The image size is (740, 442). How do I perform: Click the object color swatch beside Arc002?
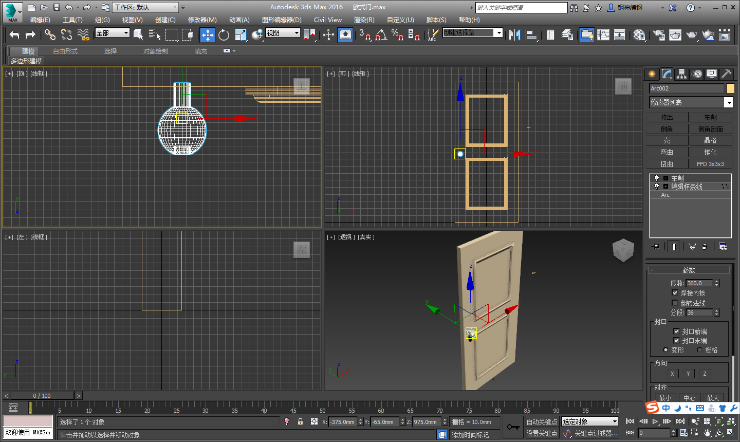730,88
